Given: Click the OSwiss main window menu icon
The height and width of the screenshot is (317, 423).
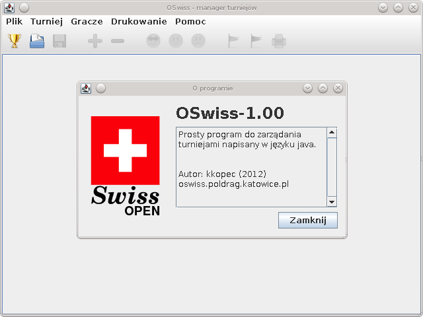Looking at the screenshot, I should tap(9, 8).
